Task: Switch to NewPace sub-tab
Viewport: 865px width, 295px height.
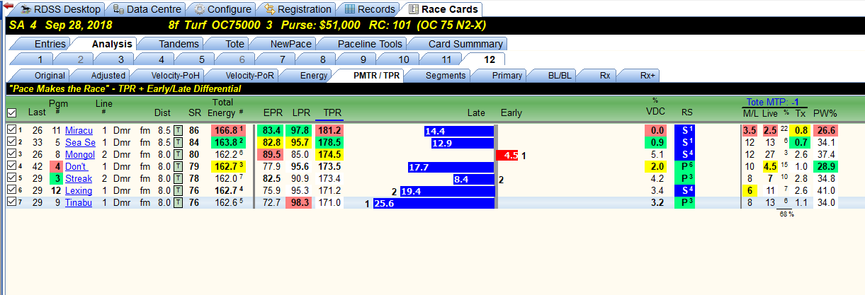Action: tap(290, 44)
